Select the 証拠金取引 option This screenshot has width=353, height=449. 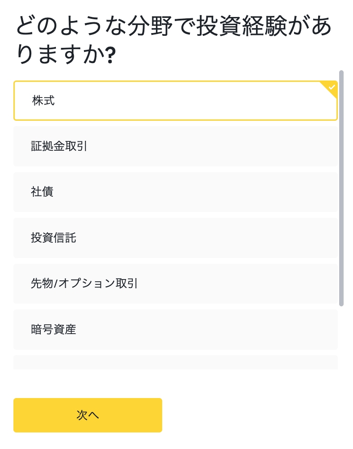tap(175, 146)
